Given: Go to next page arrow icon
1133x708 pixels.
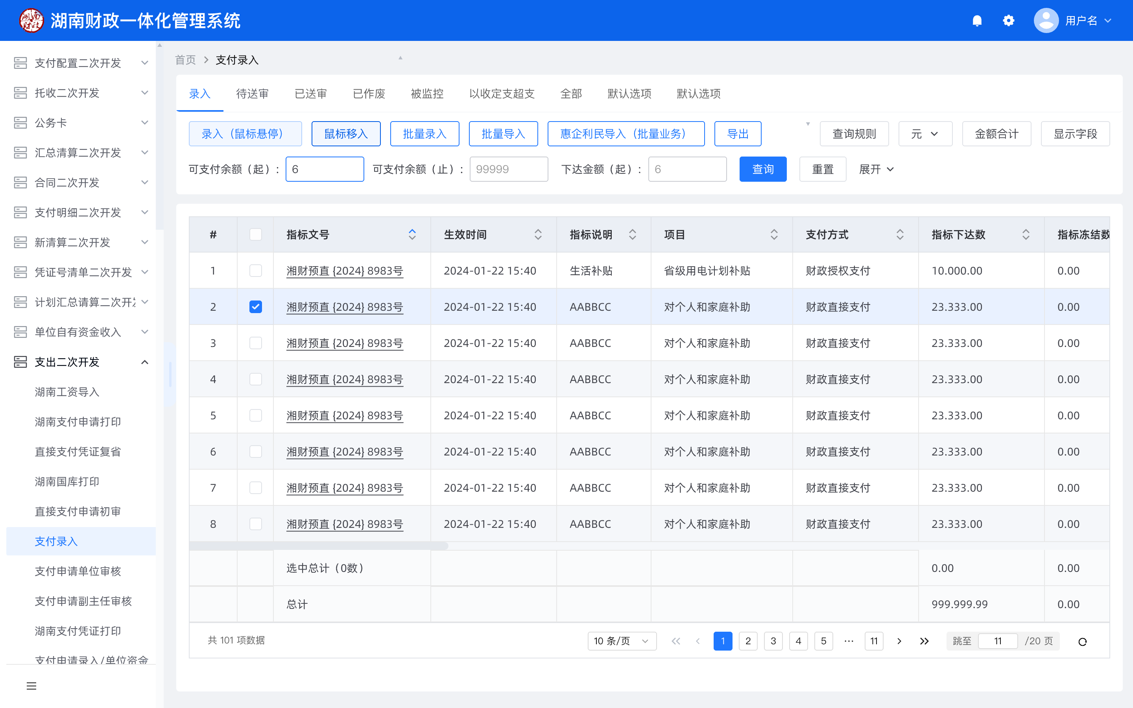Looking at the screenshot, I should [899, 641].
